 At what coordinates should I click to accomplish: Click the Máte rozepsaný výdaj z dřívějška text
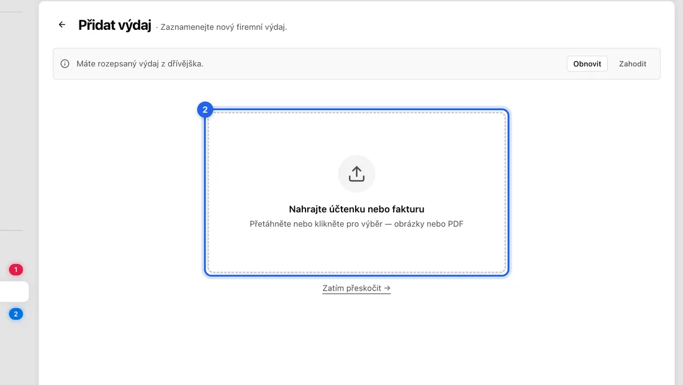coord(140,63)
